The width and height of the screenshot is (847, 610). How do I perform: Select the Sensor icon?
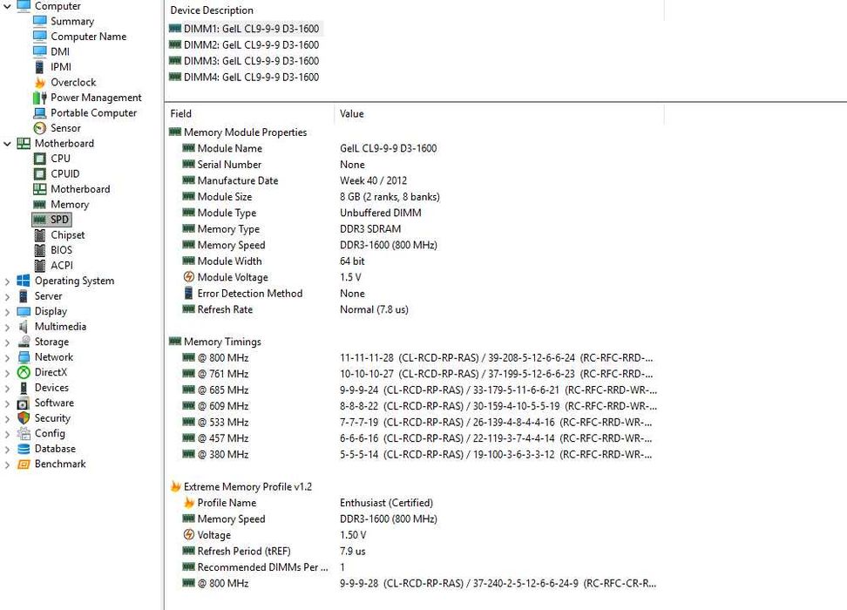point(39,128)
